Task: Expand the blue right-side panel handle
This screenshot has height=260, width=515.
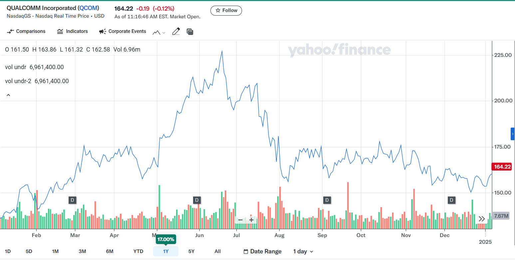Action: 513,134
